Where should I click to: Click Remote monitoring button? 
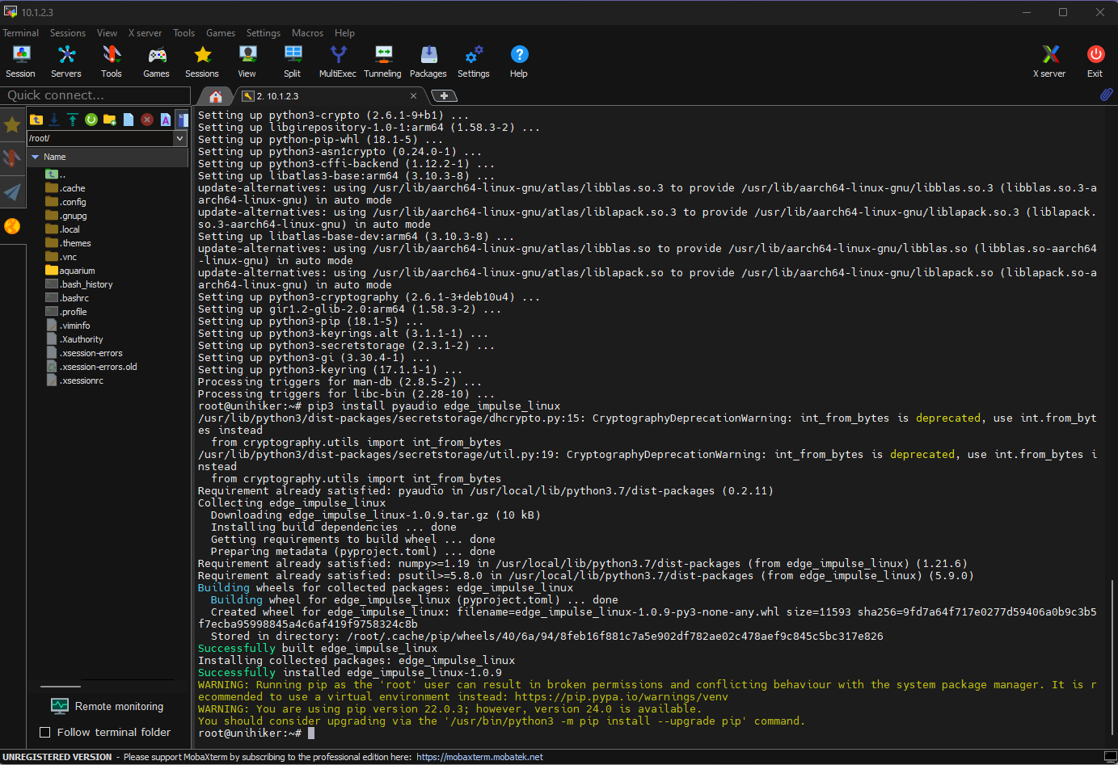(108, 706)
